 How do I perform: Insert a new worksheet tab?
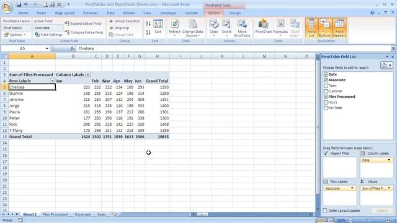pos(114,214)
